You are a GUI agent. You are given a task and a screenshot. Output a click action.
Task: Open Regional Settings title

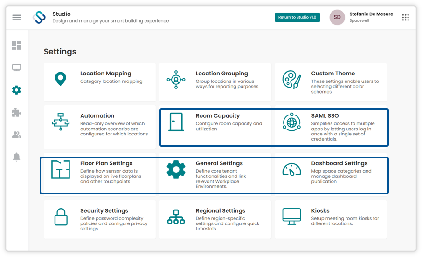click(221, 210)
